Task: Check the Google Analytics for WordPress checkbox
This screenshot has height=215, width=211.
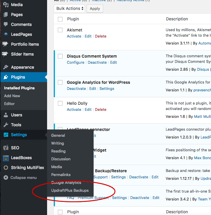Action: point(60,82)
